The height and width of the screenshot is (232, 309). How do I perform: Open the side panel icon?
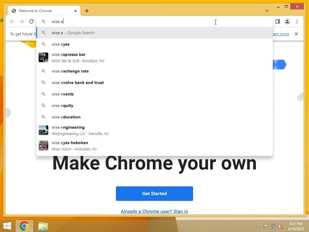pos(278,21)
